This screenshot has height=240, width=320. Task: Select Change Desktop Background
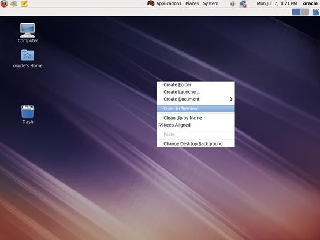click(195, 144)
